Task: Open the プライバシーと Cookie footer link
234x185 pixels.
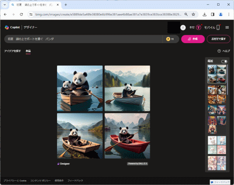Action: click(x=15, y=181)
